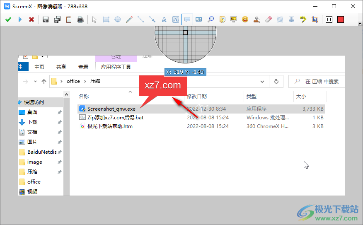Cancel editing with the red X icon
The height and width of the screenshot is (225, 363).
click(31, 19)
